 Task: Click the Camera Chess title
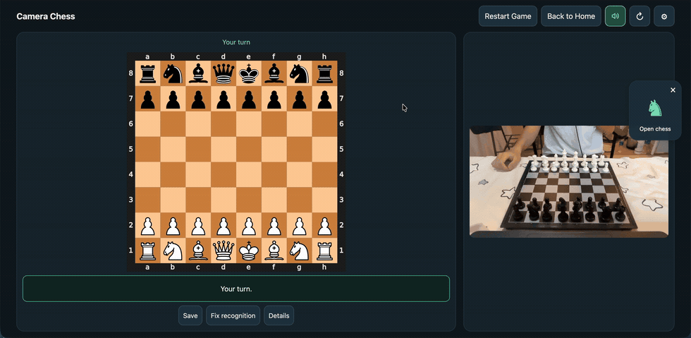[x=46, y=16]
